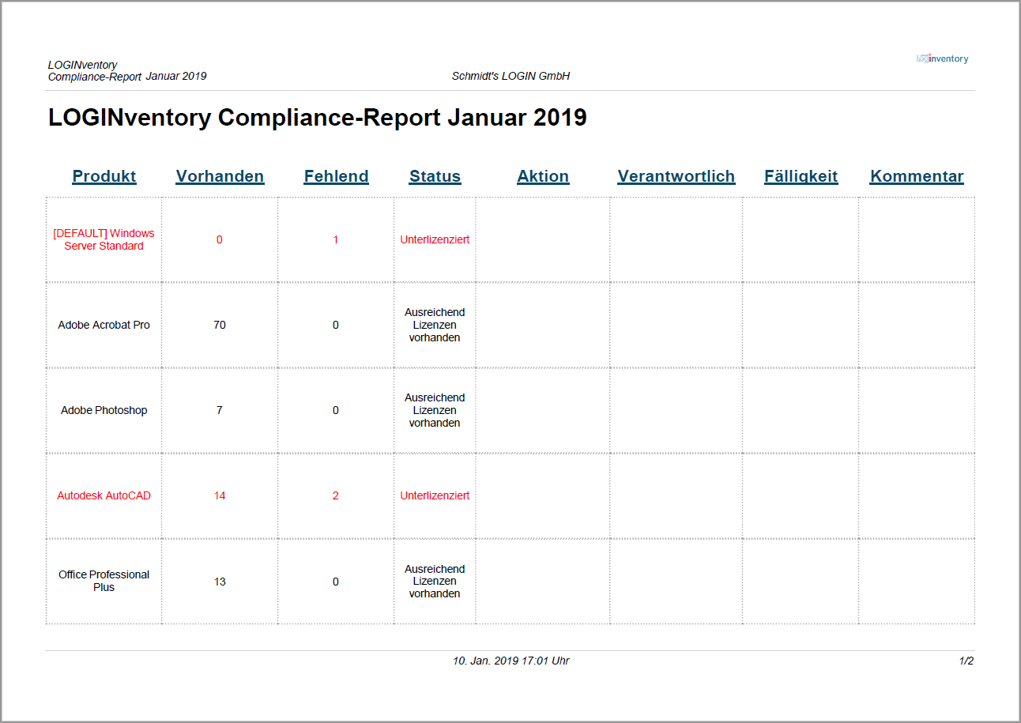Click 'Ausreichend Lizenzen vorhanden' in Office Professional Plus row
Image resolution: width=1021 pixels, height=723 pixels.
click(435, 581)
